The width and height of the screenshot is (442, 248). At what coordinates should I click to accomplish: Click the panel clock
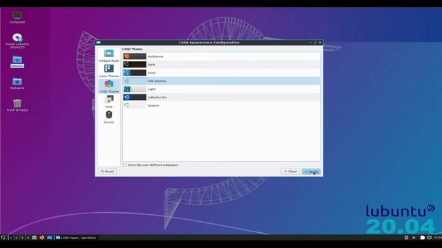[438, 238]
